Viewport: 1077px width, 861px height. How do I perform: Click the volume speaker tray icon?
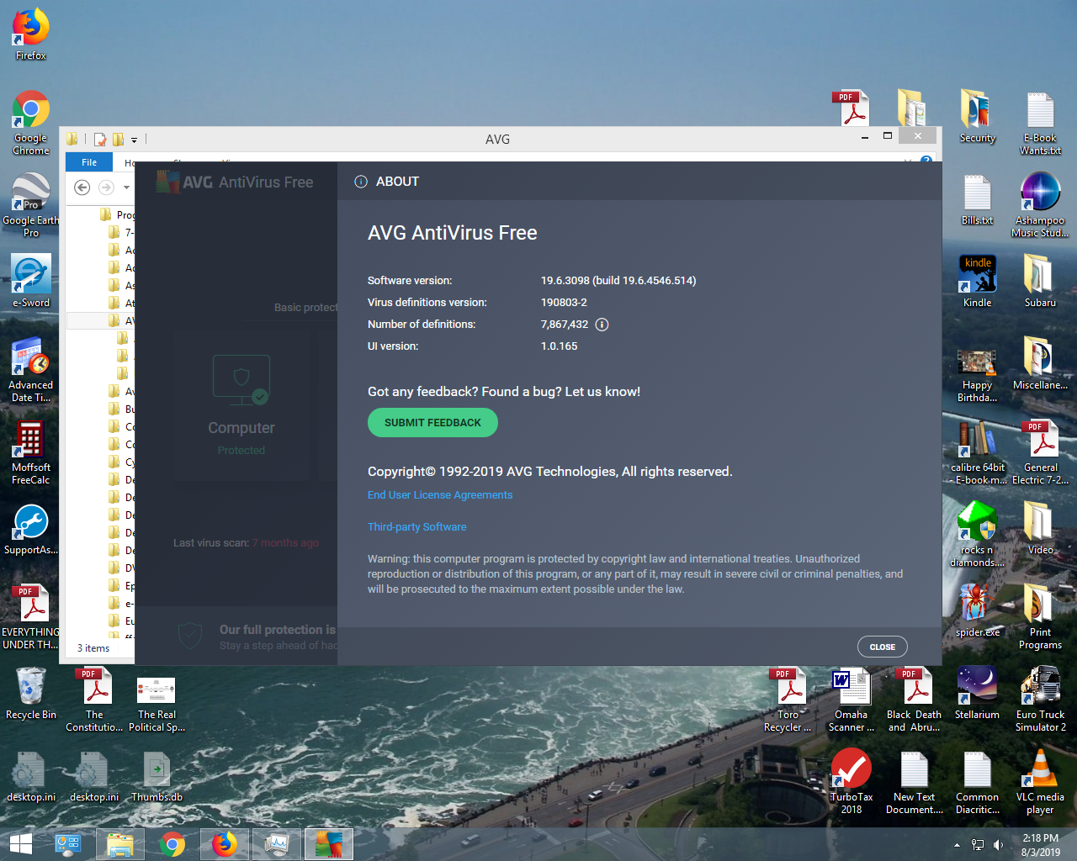(998, 845)
